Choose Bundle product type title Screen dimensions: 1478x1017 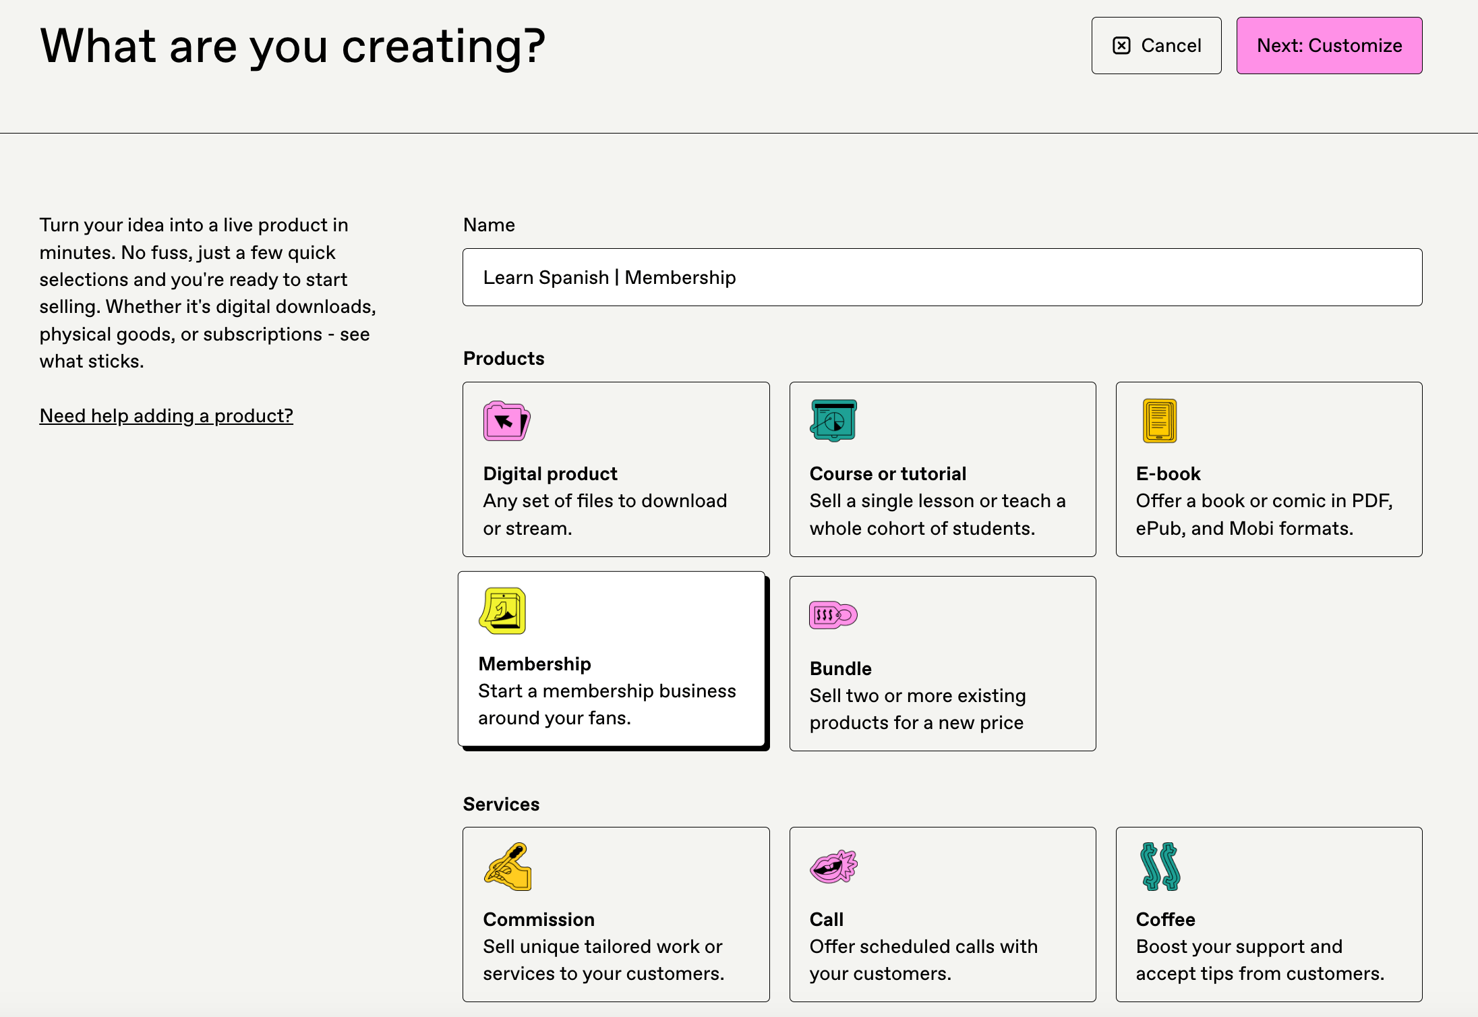pos(840,668)
